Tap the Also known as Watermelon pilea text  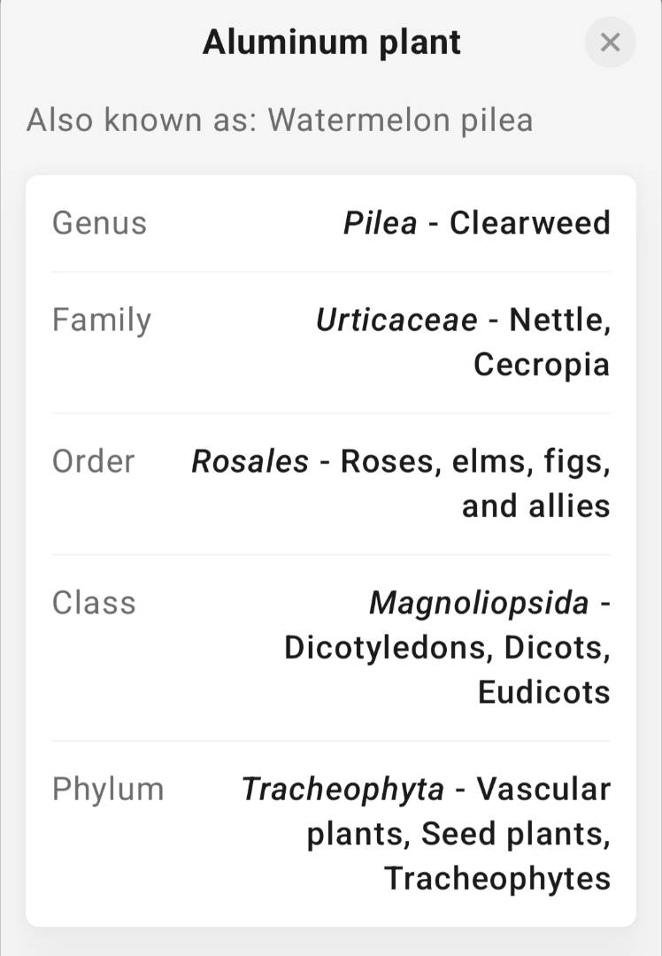[x=280, y=119]
